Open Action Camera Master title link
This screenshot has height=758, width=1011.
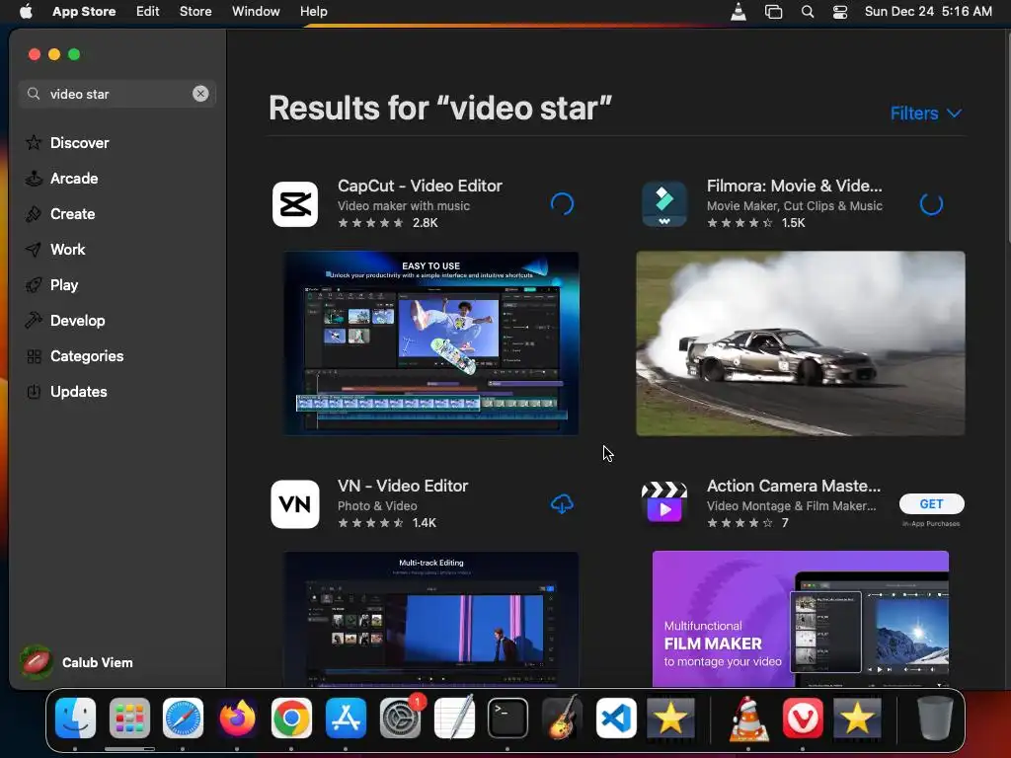pos(794,486)
